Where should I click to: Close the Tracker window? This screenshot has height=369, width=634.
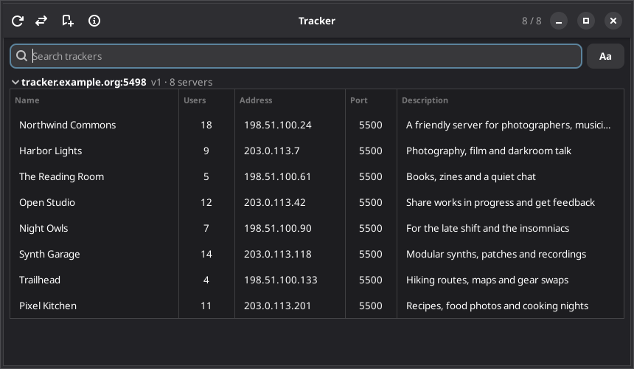point(613,21)
